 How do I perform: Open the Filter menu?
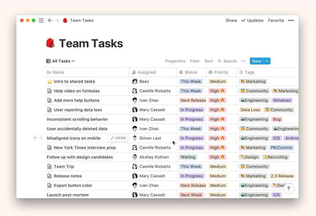(195, 61)
